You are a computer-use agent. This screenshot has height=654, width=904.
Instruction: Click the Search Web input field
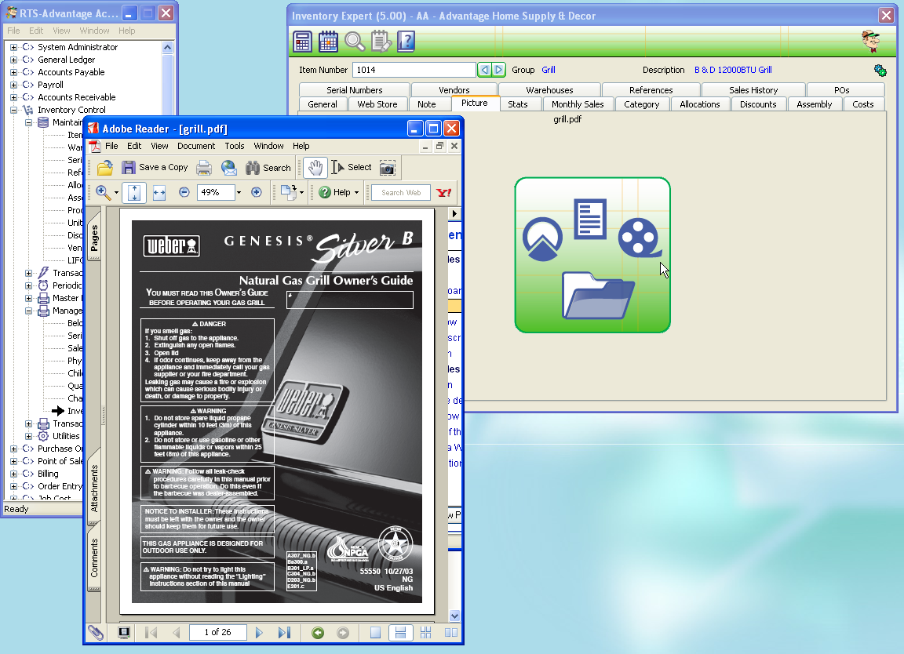401,192
